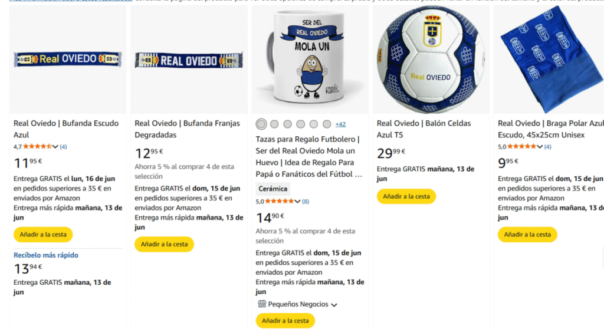Screen dimensions: 604x329
Task: Select the third mug variant swatch
Action: [x=287, y=124]
